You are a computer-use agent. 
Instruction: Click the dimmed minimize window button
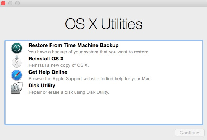10,3
